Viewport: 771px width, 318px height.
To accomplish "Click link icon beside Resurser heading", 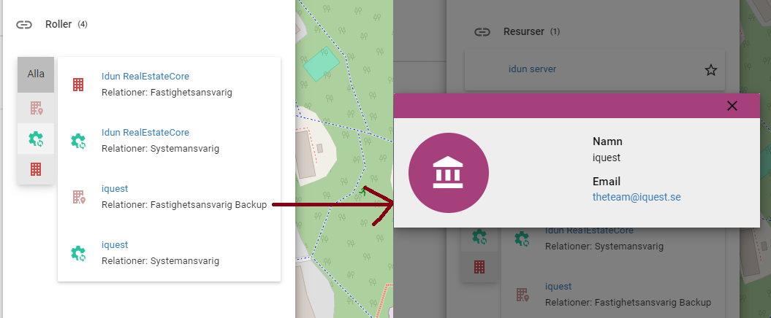I will (482, 32).
